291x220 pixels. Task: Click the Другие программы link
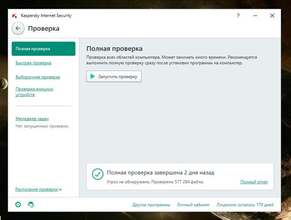151,205
